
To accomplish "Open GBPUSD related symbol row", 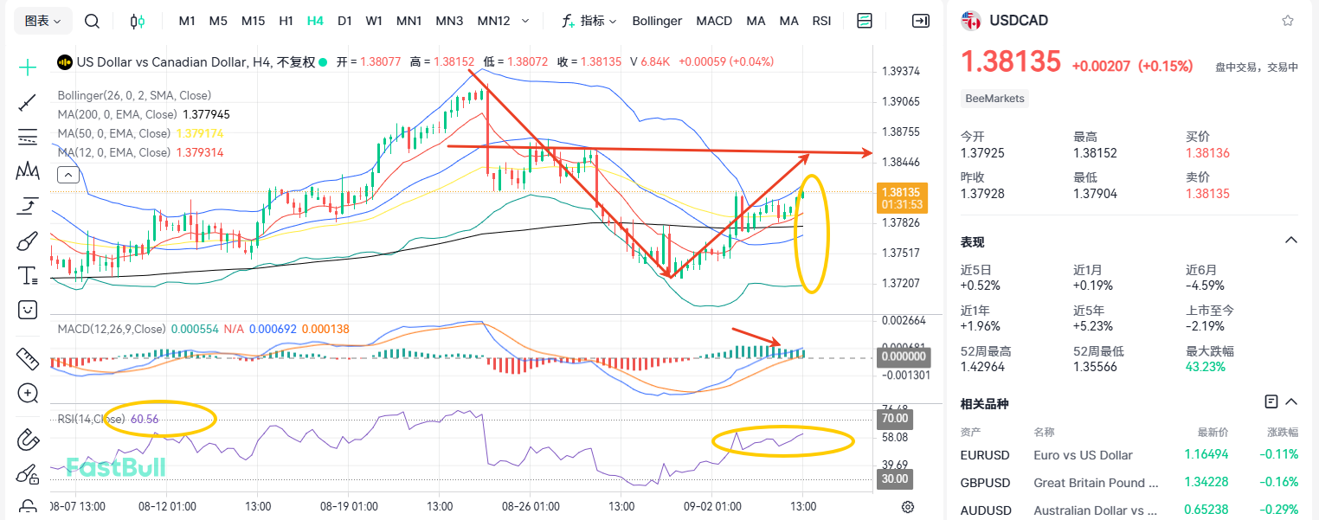I will [x=1129, y=483].
